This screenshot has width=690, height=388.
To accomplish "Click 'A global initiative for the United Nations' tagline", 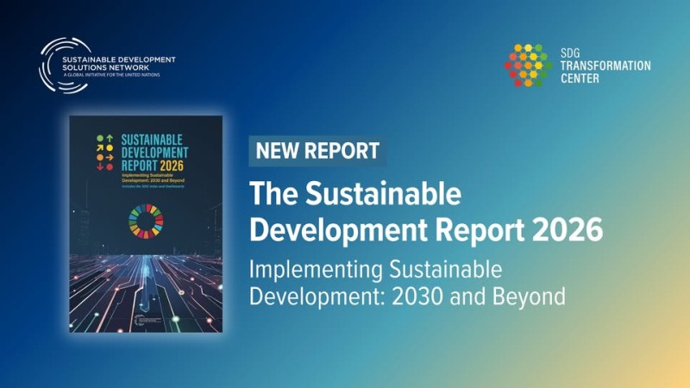I will tap(112, 75).
